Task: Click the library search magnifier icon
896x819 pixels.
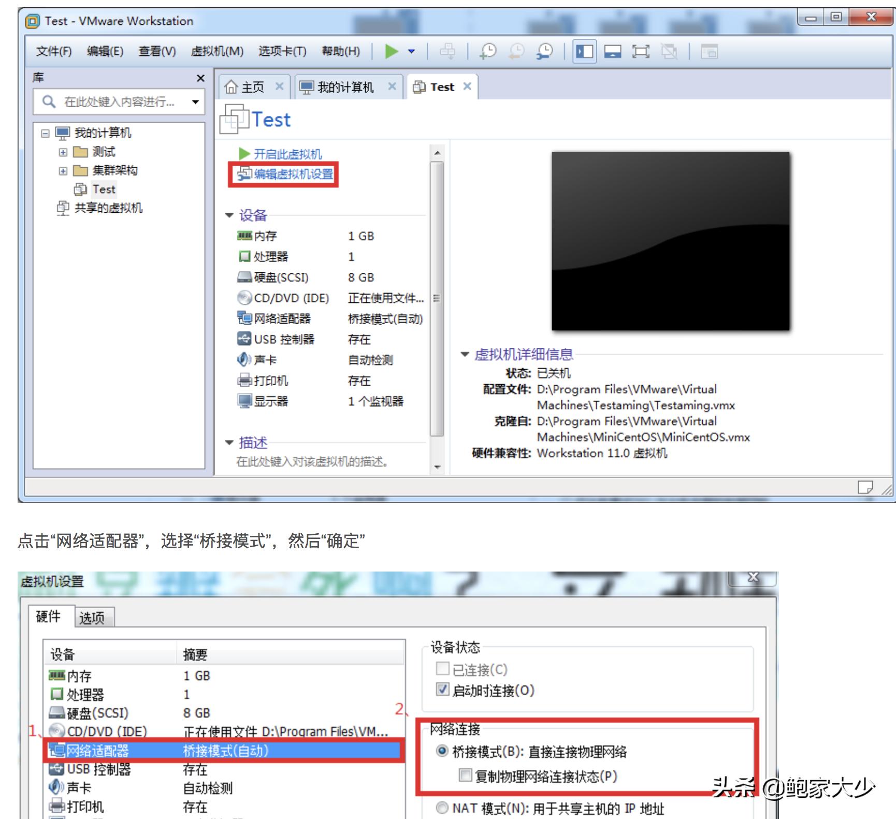Action: pos(50,102)
